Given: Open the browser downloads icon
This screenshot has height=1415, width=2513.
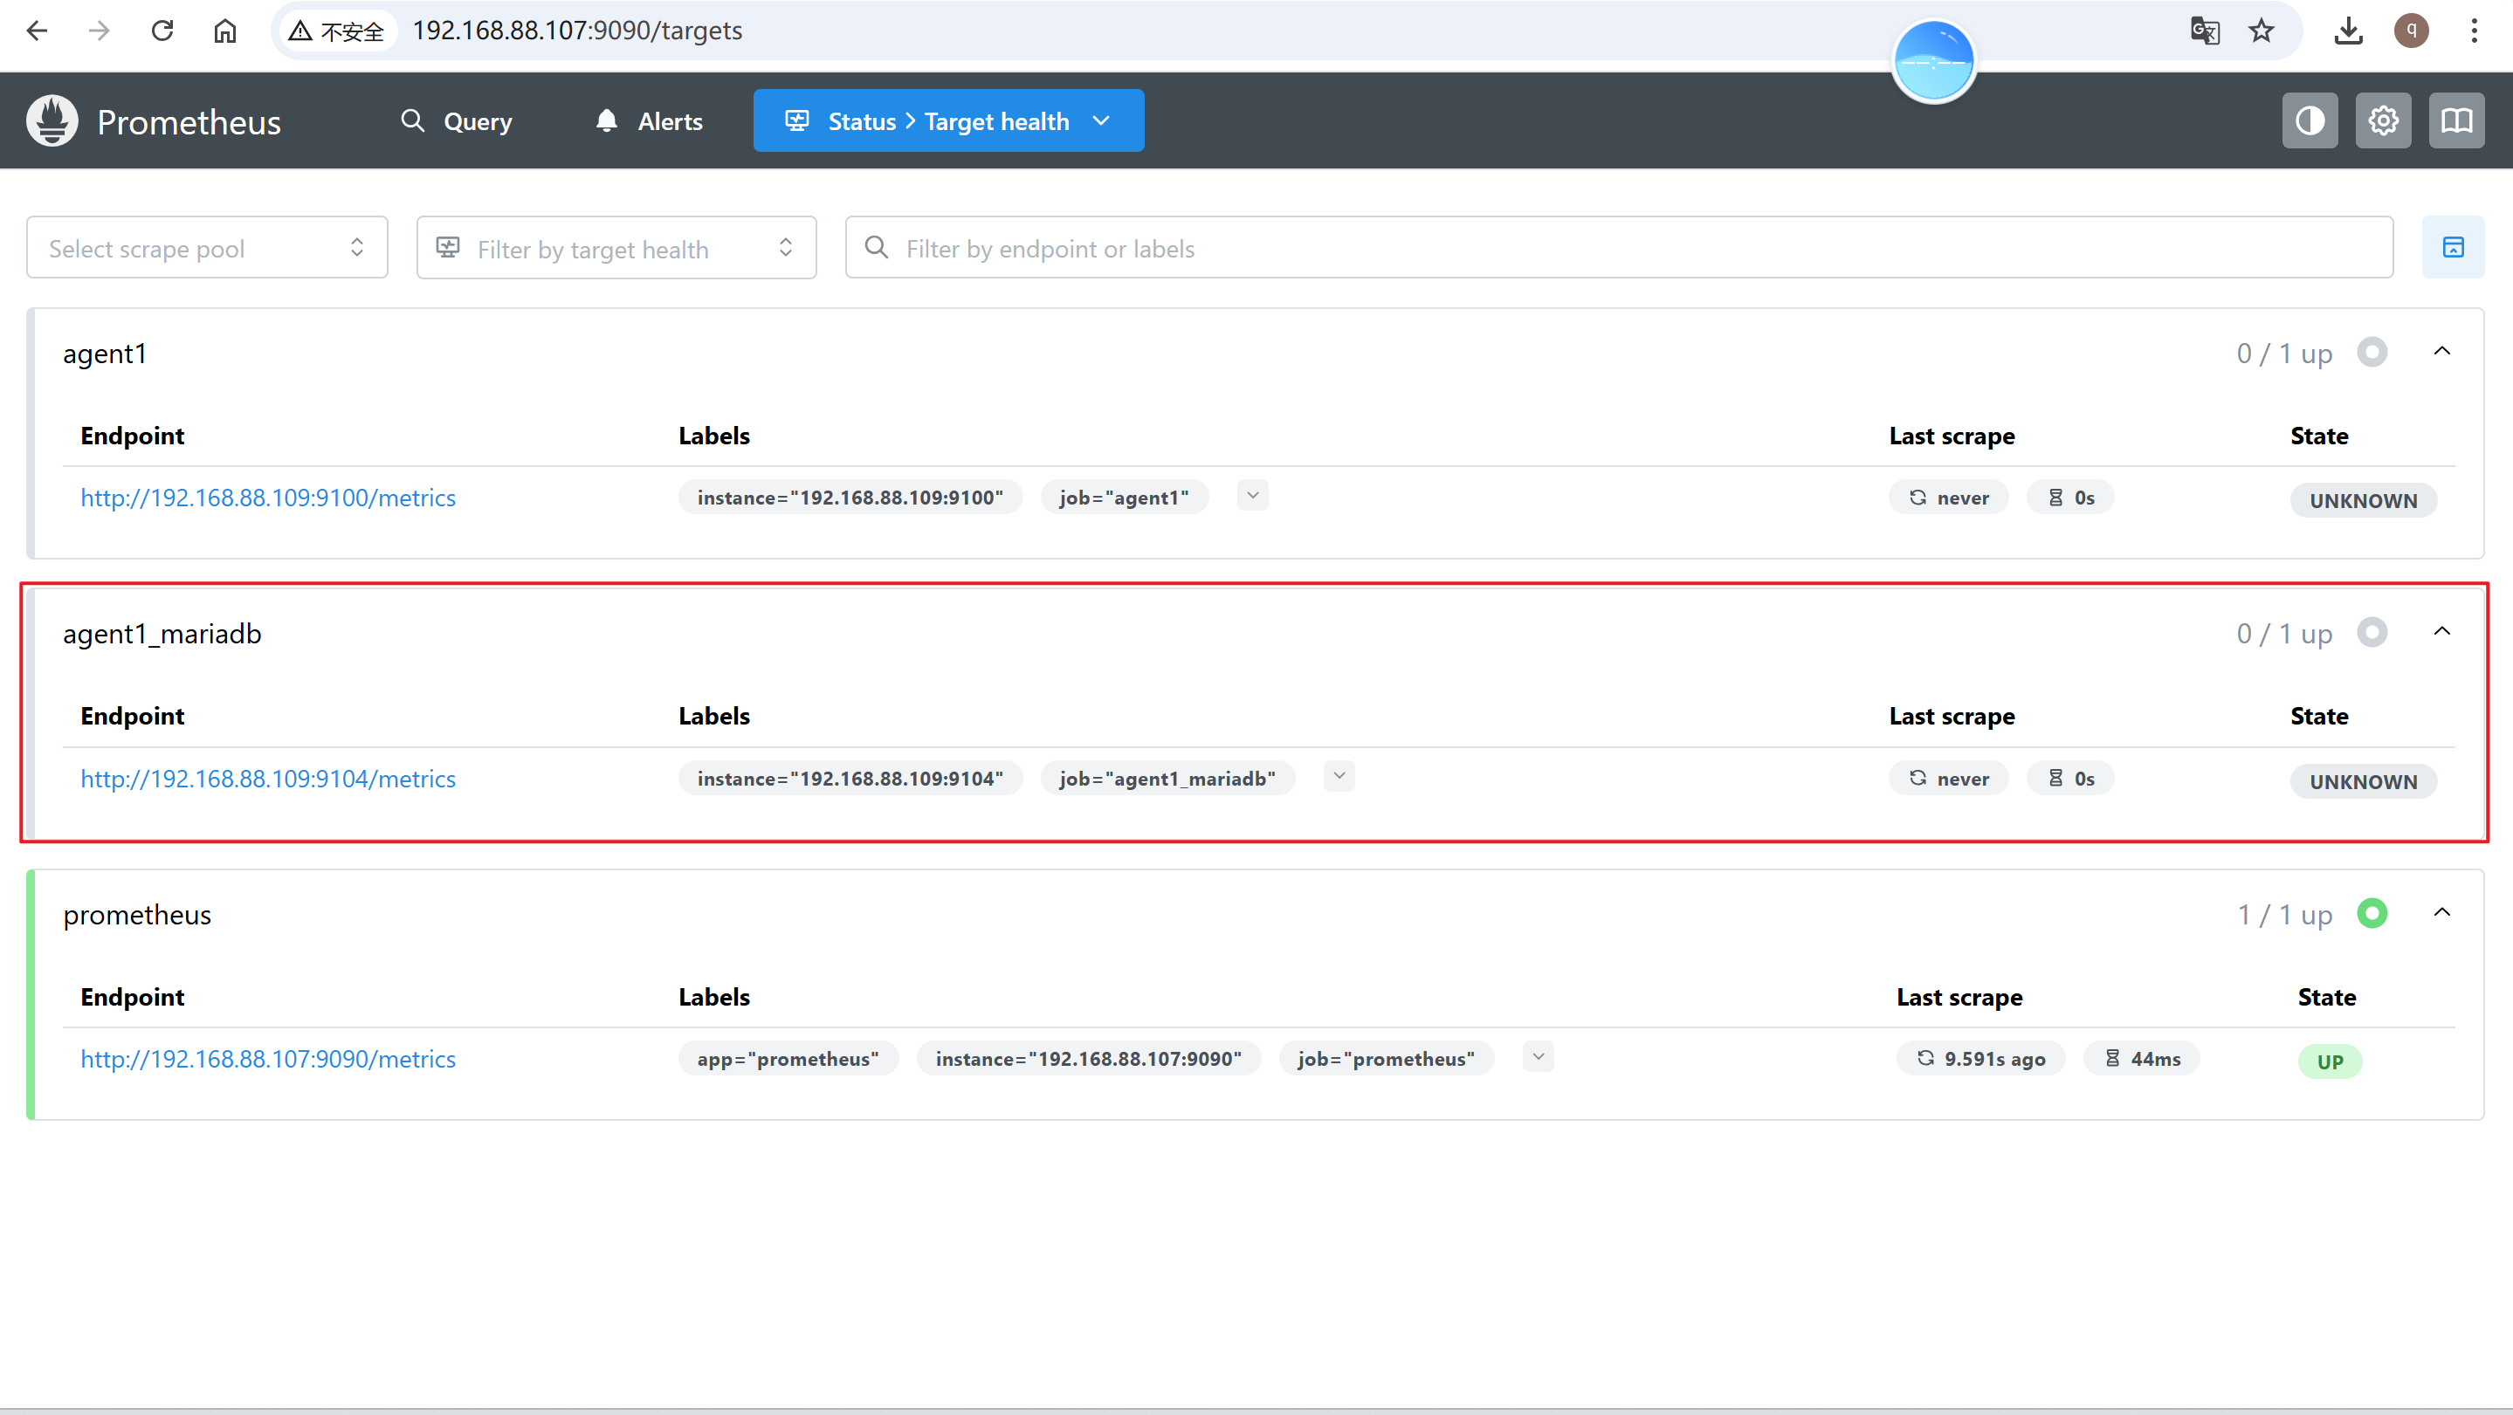Looking at the screenshot, I should 2348,31.
